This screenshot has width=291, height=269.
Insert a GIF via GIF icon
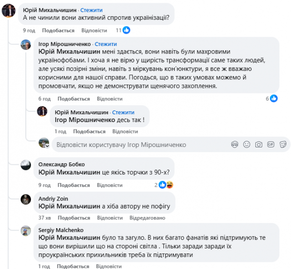[x=271, y=145]
